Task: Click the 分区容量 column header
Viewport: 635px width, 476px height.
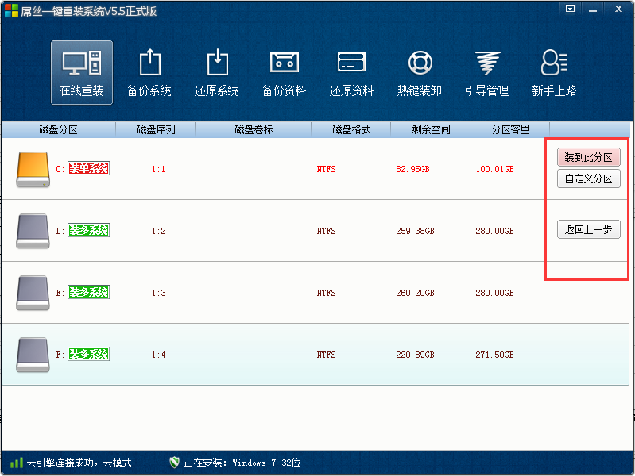Action: tap(510, 129)
